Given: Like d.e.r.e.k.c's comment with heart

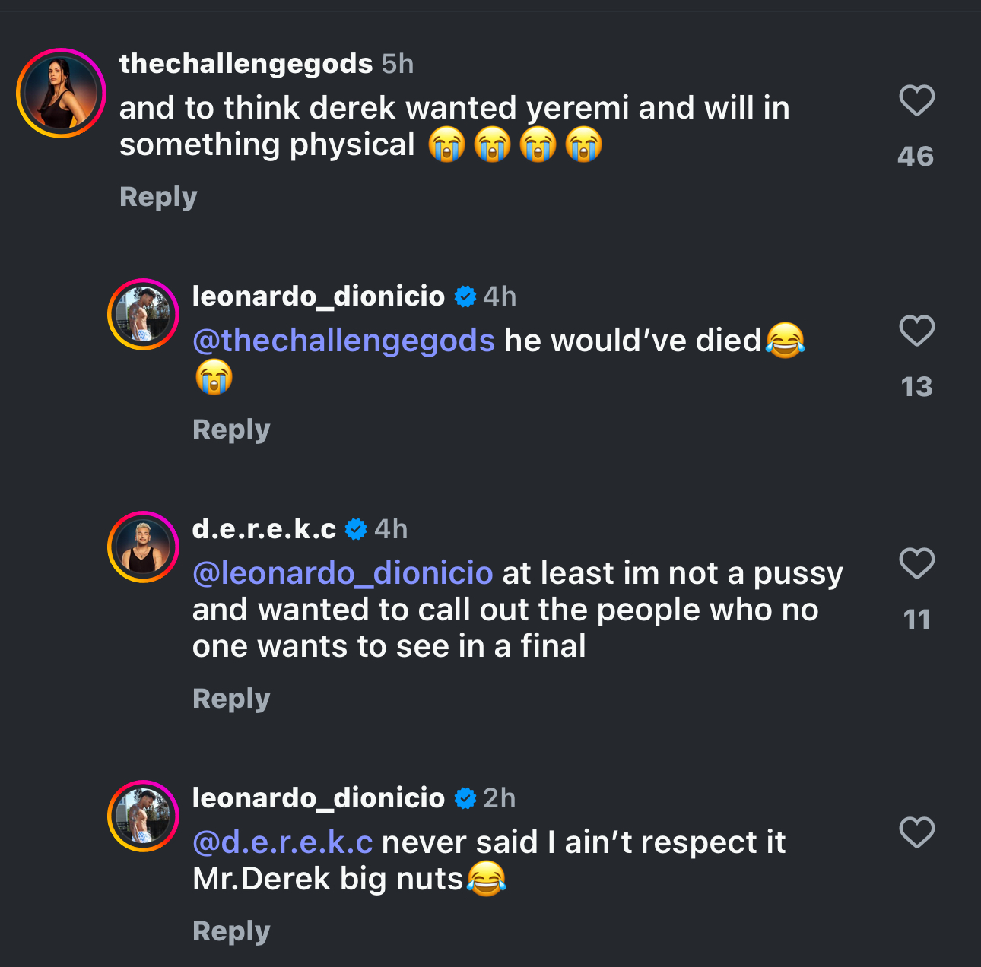Looking at the screenshot, I should [916, 563].
